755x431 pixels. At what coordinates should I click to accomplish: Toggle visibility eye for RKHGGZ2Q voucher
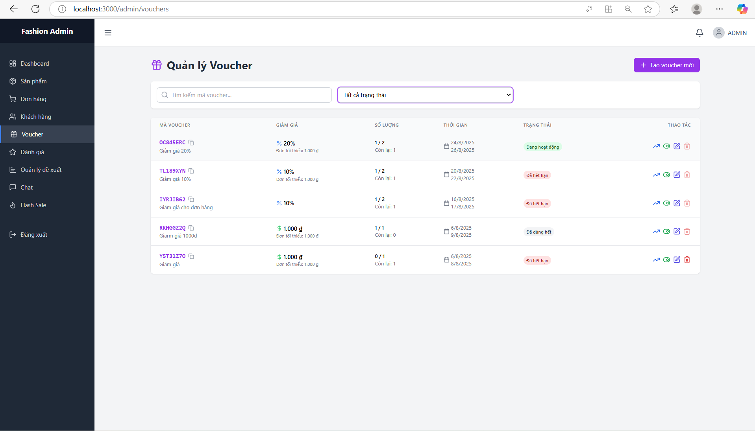666,232
